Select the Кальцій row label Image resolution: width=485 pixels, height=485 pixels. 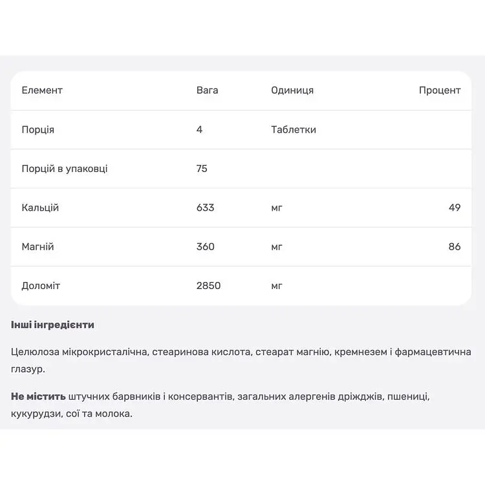click(x=40, y=208)
